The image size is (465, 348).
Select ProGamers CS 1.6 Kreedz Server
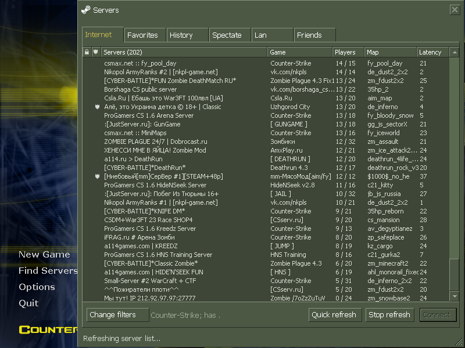pyautogui.click(x=266, y=229)
